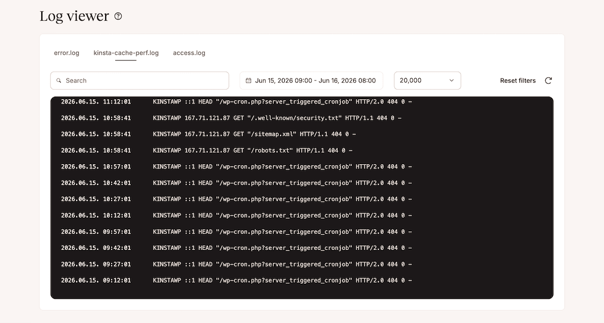Click the 09:12:01 timestamp
604x323 pixels.
(96, 280)
